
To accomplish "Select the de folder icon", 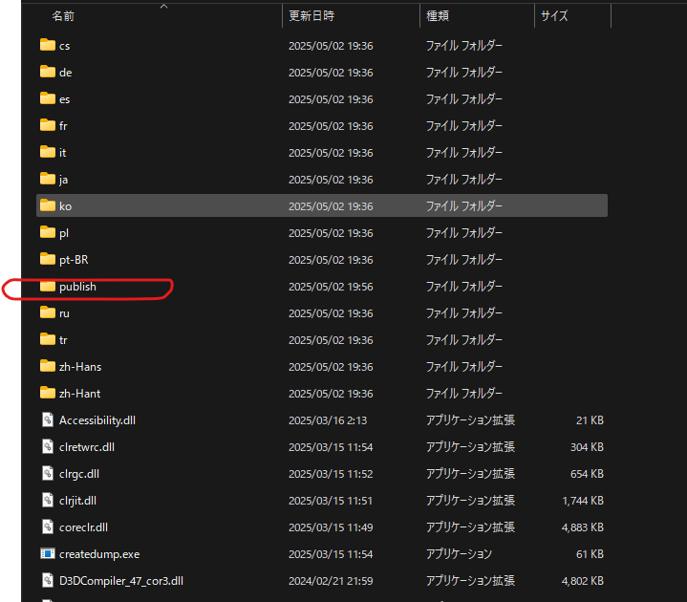I will [48, 72].
